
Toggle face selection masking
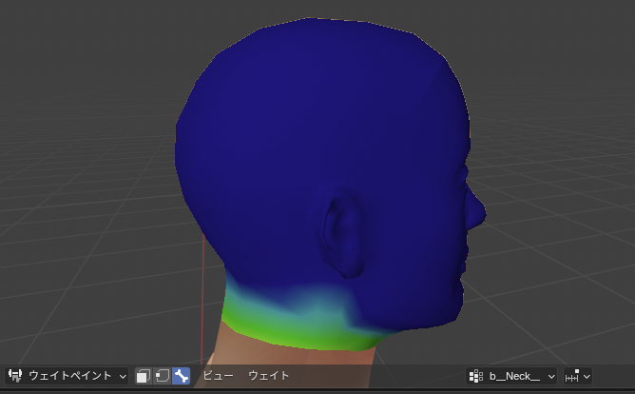point(144,376)
